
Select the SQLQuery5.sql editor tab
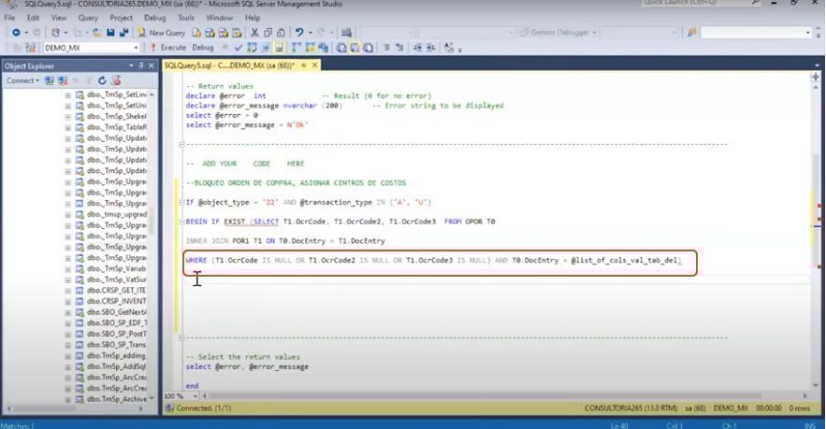[x=229, y=65]
